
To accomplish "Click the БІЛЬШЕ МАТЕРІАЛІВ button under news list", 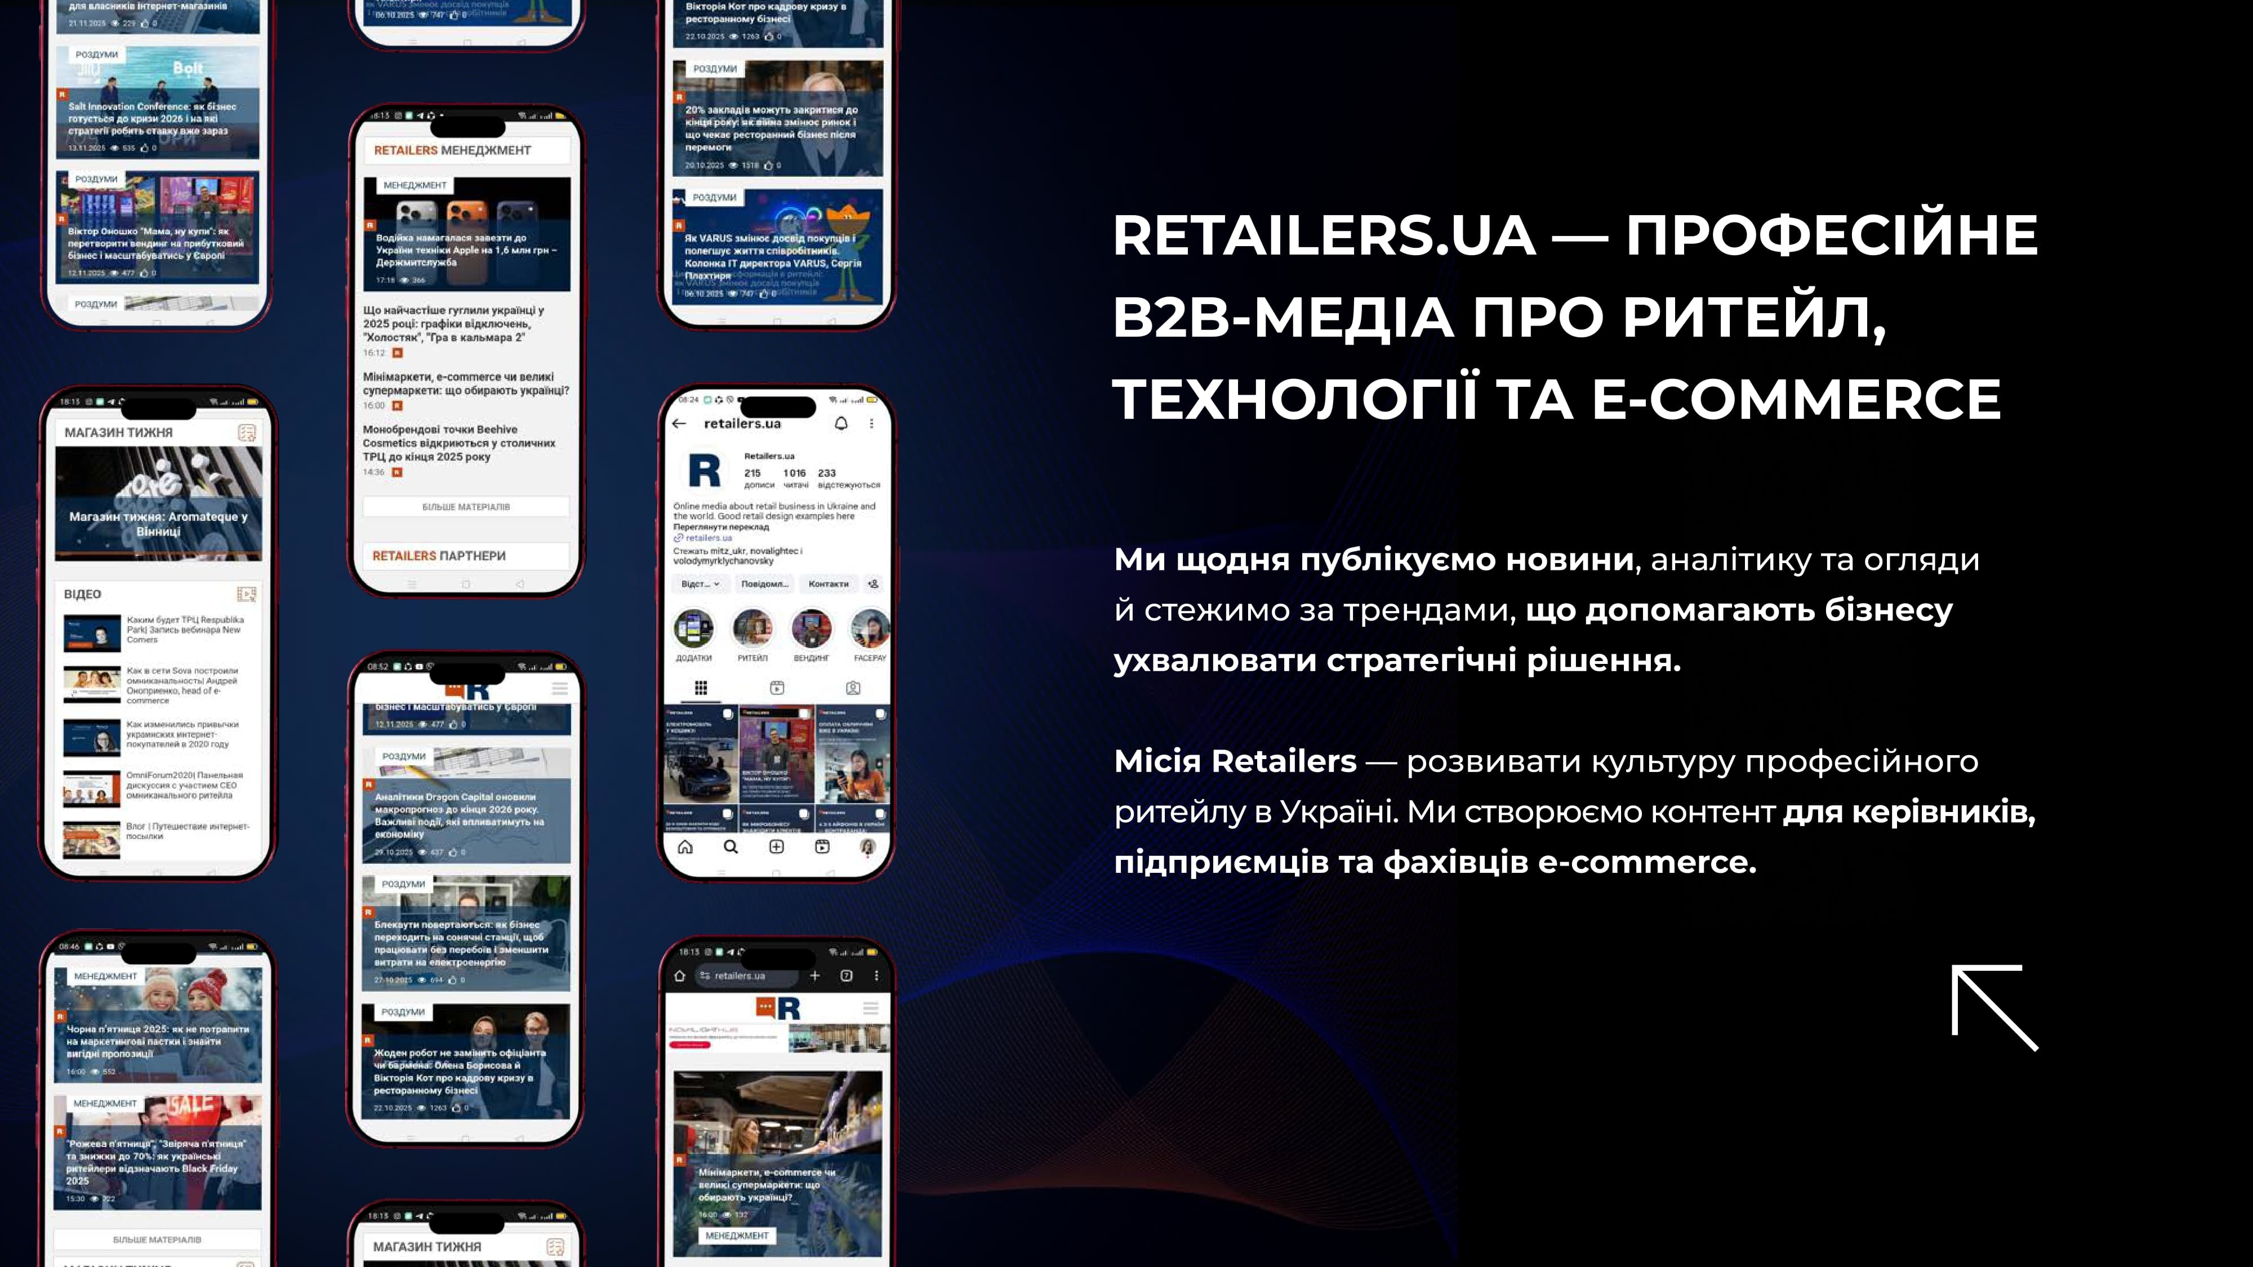I will (x=466, y=507).
